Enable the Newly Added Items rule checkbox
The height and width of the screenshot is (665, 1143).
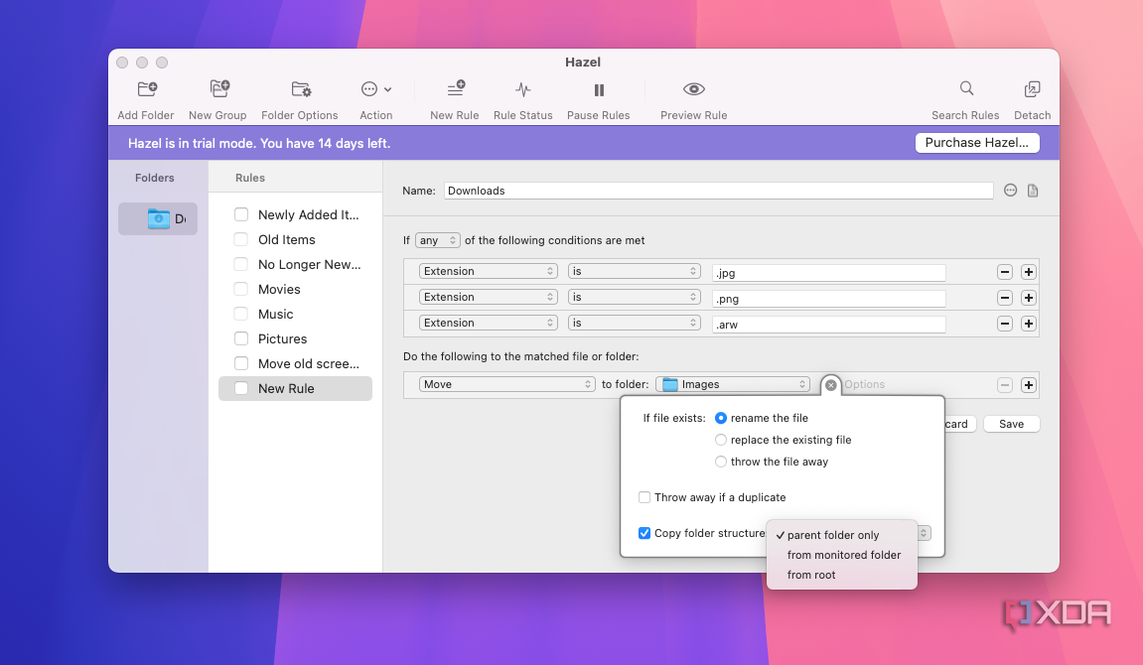[241, 214]
